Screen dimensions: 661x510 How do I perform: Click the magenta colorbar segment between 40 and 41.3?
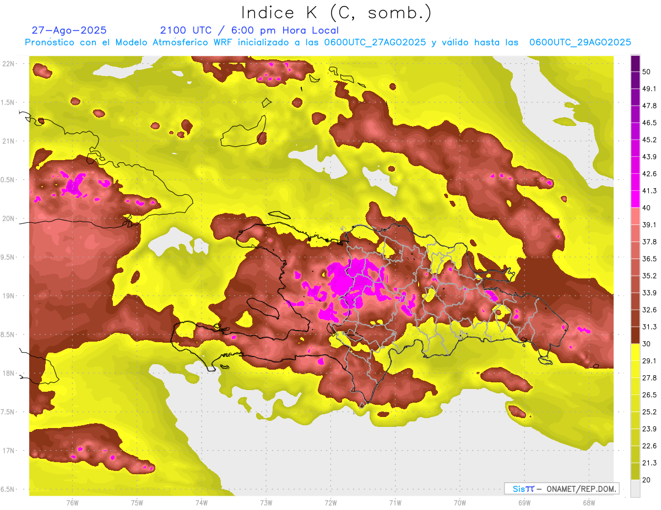pos(635,199)
